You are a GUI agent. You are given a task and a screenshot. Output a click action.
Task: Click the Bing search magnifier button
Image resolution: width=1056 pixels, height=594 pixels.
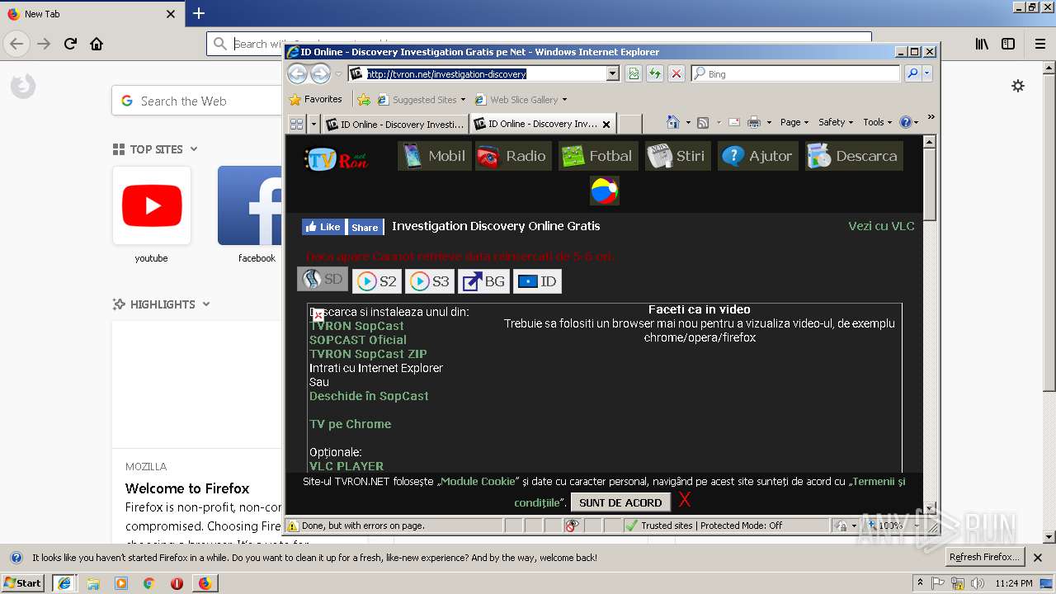pos(912,73)
